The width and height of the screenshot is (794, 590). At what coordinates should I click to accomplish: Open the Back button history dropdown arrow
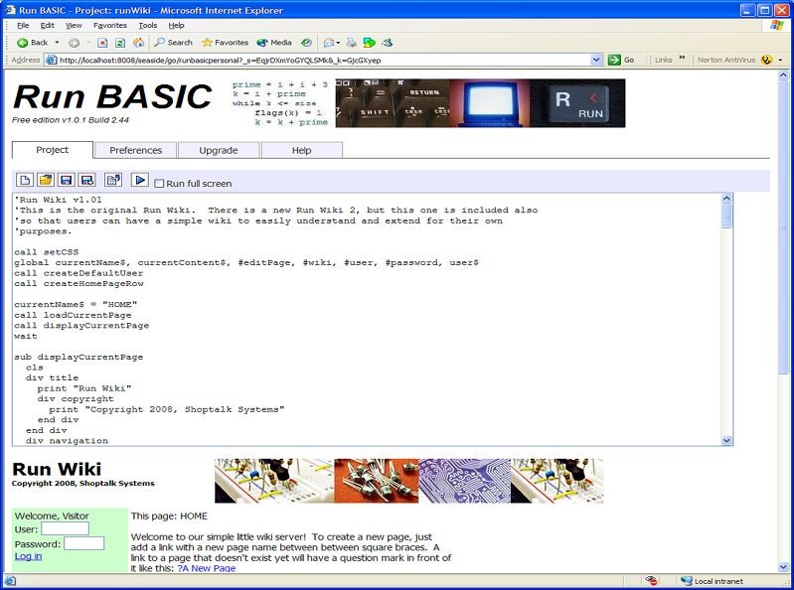(58, 43)
